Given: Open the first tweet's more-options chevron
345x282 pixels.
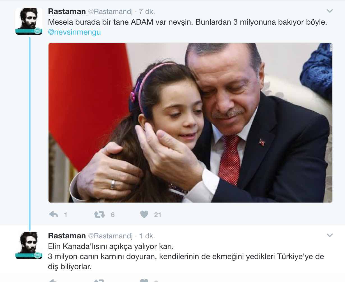Looking at the screenshot, I should (x=330, y=11).
